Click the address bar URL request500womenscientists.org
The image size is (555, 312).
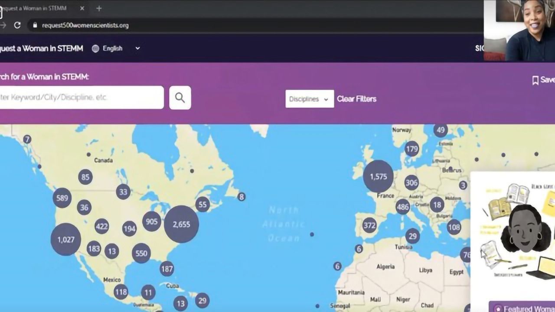tap(85, 25)
